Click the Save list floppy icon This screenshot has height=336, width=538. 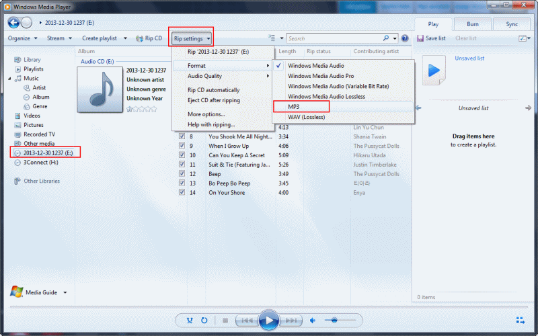click(420, 38)
